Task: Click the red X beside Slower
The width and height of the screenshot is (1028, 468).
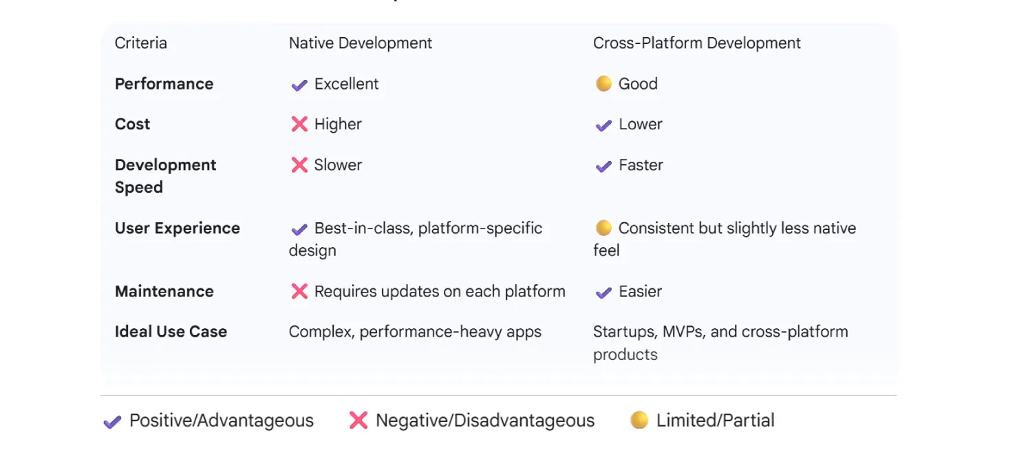Action: (299, 165)
